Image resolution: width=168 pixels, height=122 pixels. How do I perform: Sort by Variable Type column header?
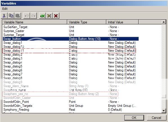87,22
